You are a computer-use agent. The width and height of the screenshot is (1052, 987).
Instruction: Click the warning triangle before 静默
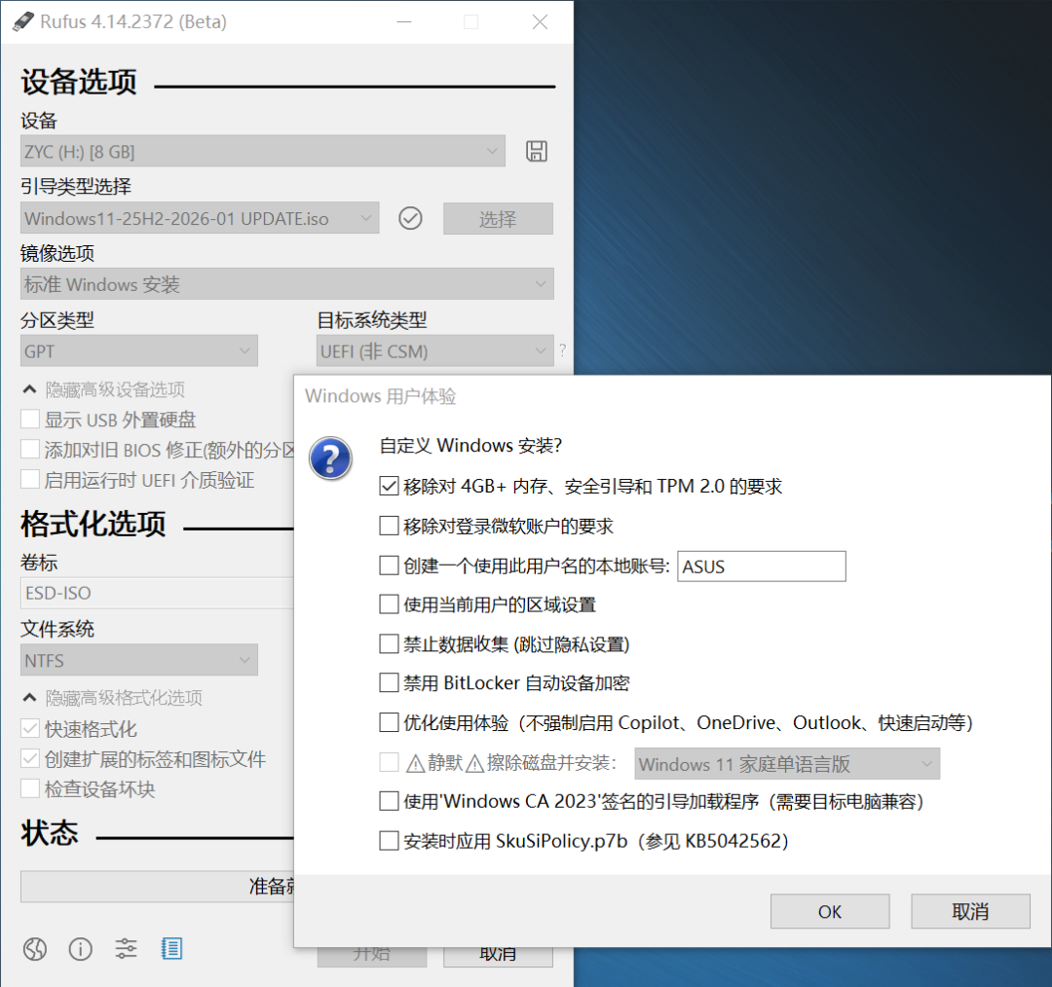tap(415, 764)
